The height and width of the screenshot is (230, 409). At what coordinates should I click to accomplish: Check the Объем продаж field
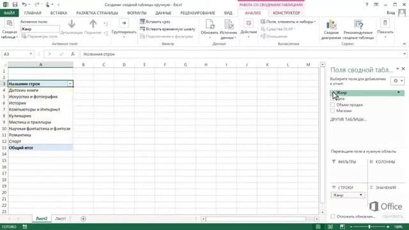click(332, 105)
